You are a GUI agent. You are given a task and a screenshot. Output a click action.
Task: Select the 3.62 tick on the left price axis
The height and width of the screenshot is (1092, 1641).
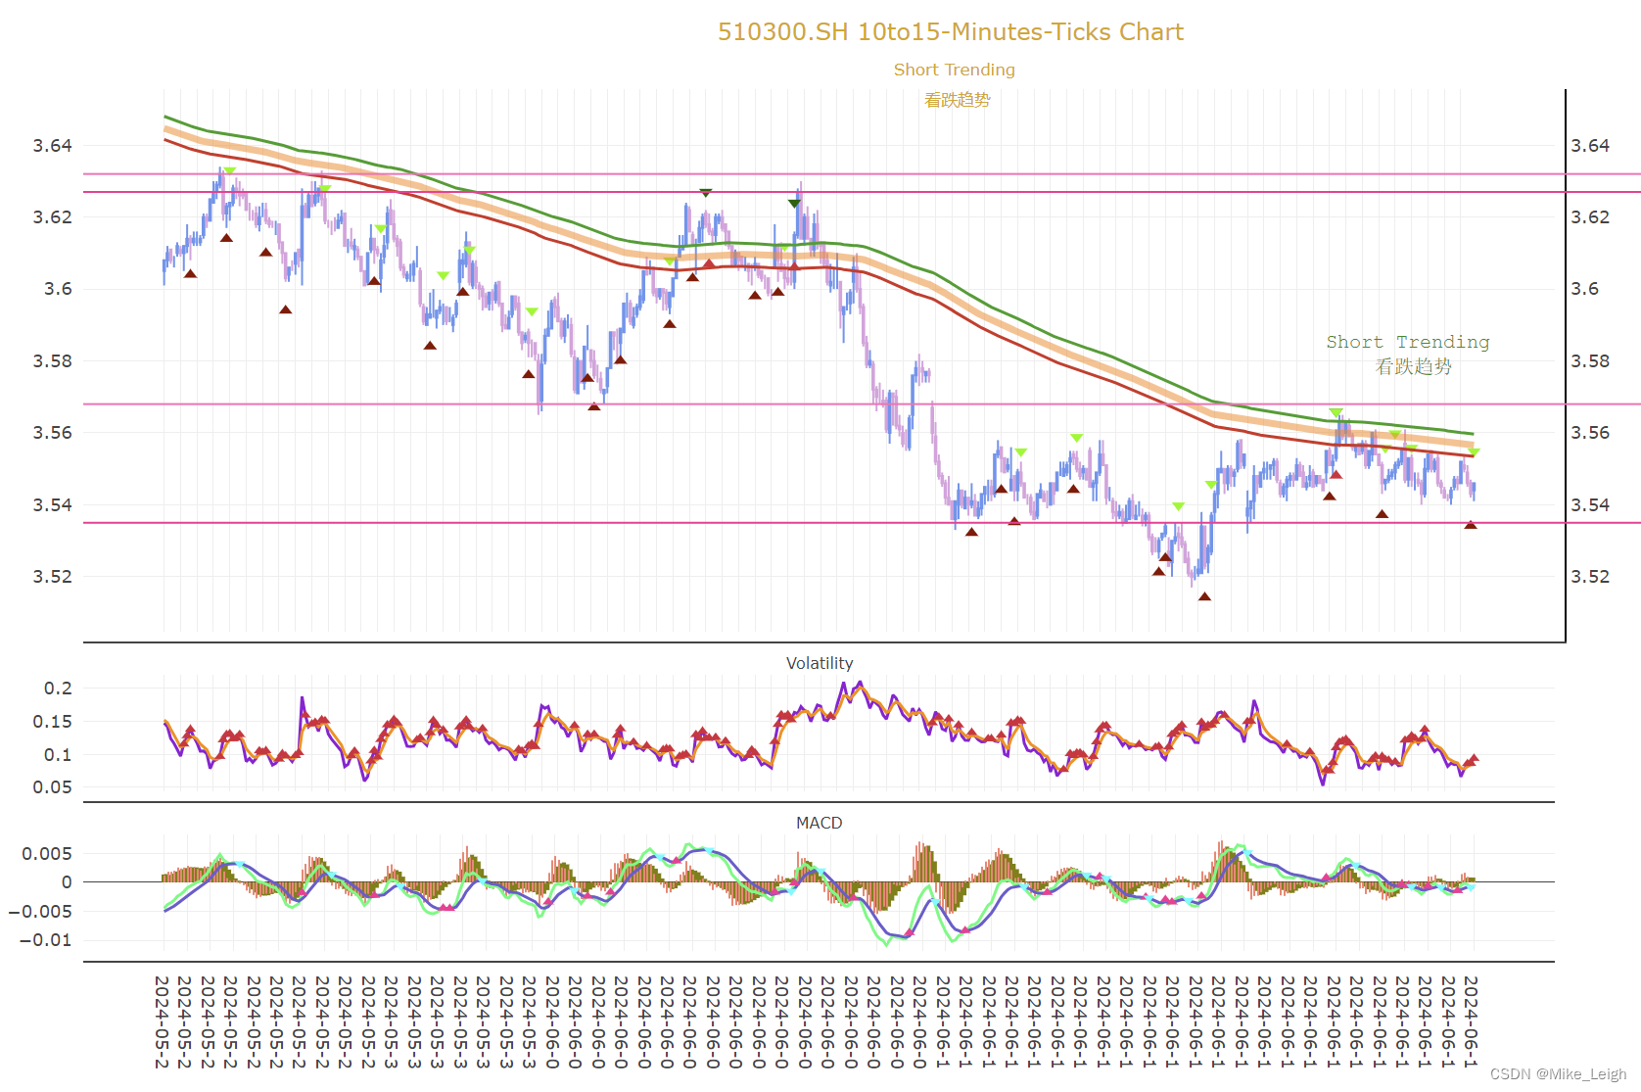pos(53,217)
